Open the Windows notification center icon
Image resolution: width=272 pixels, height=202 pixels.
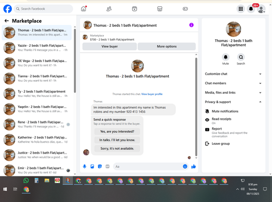[x=265, y=189]
